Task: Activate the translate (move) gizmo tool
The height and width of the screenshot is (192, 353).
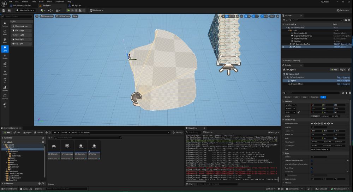Action: point(227,16)
